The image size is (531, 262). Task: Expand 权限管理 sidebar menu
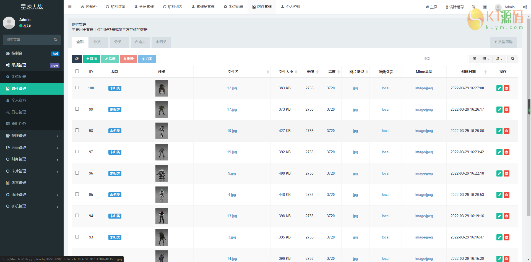tap(32, 136)
